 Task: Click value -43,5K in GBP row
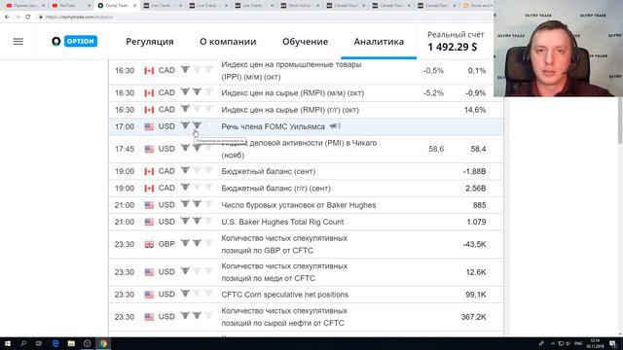pyautogui.click(x=474, y=244)
